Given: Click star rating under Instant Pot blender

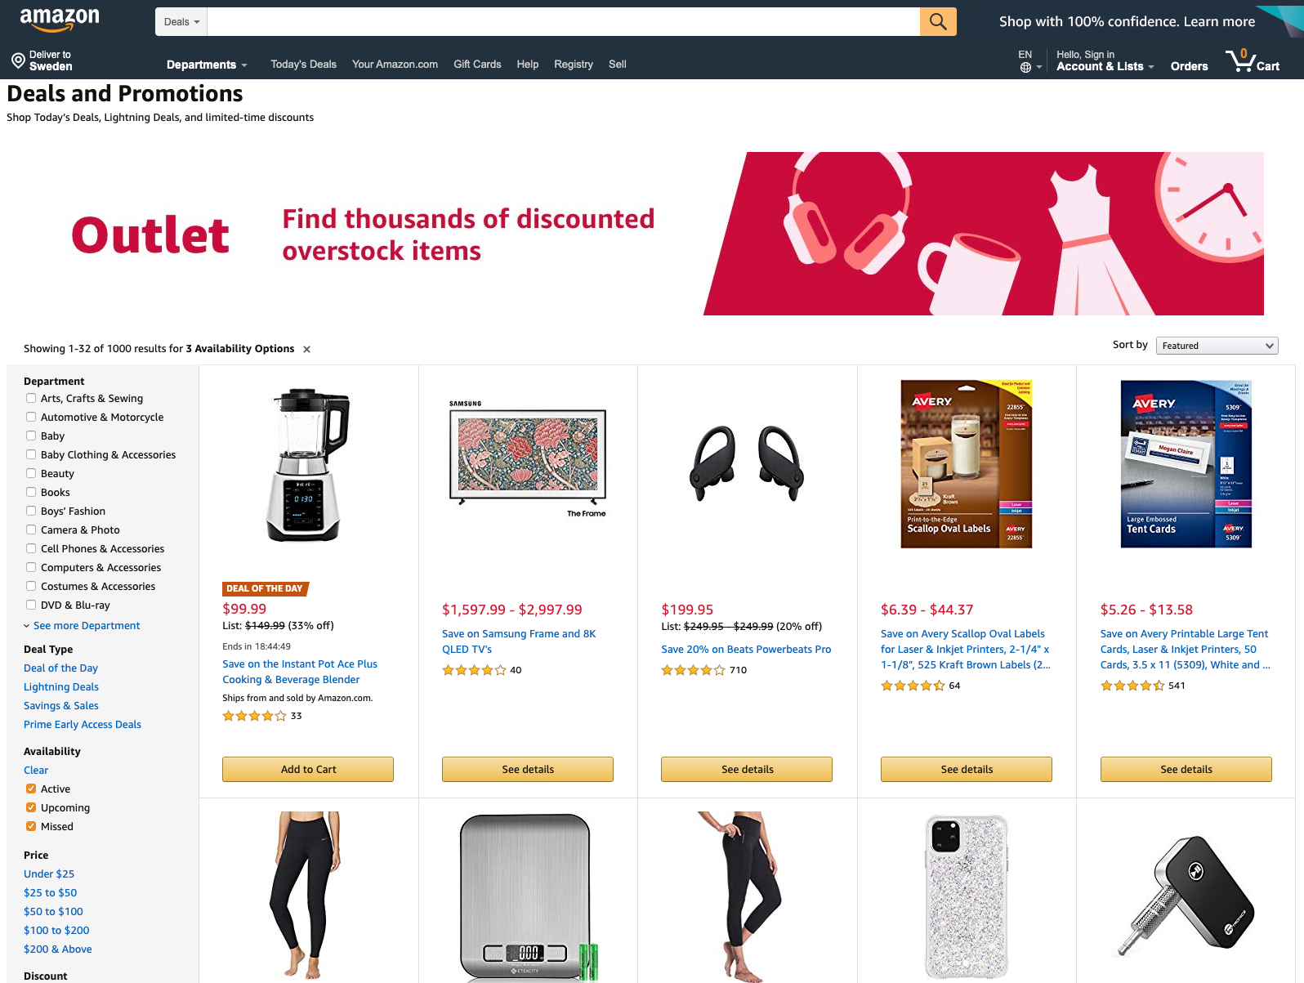Looking at the screenshot, I should pyautogui.click(x=254, y=716).
